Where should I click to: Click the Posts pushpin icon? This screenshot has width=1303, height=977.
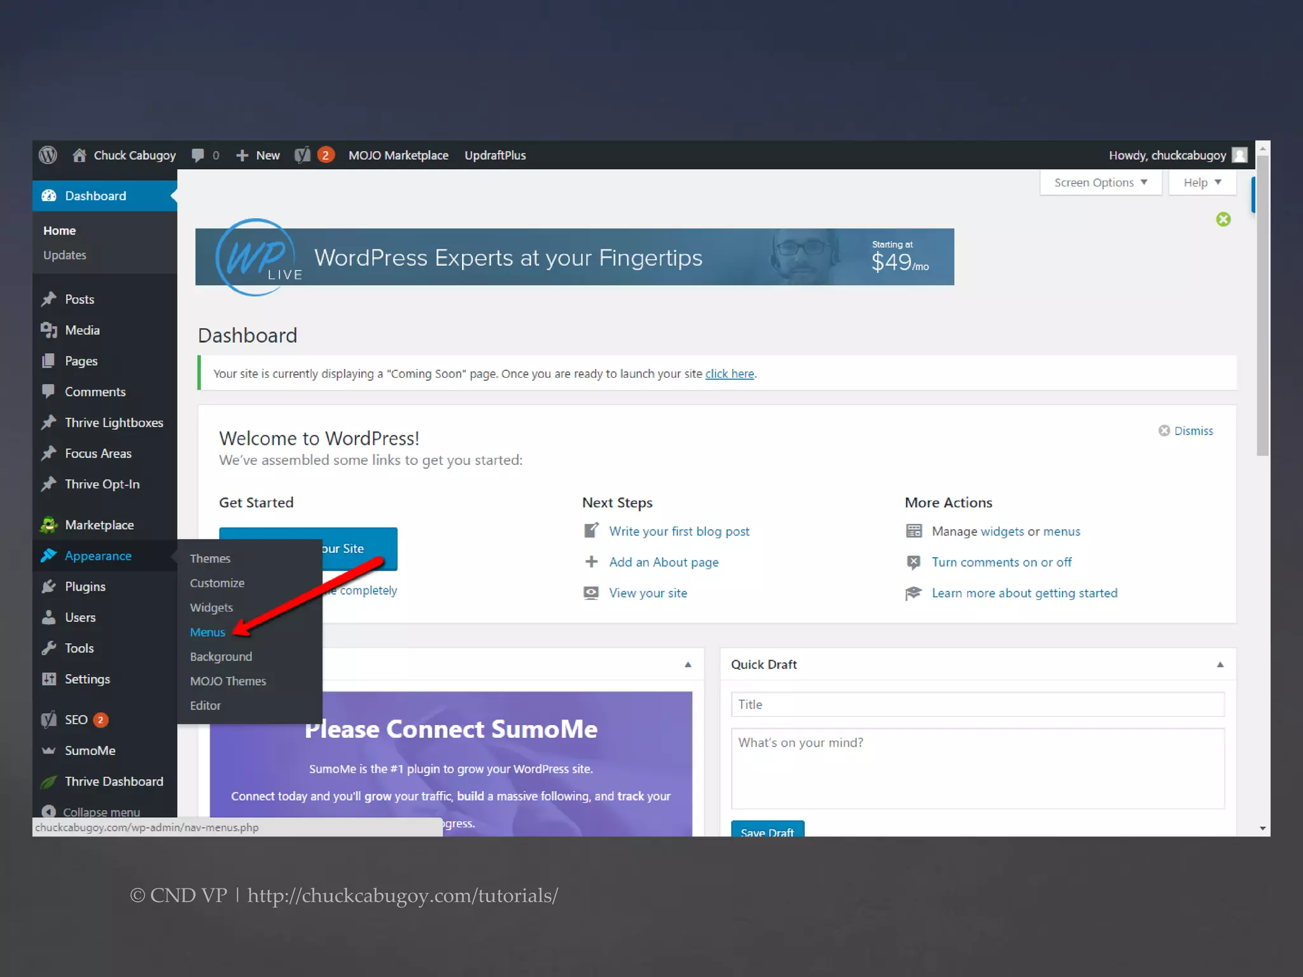pyautogui.click(x=49, y=299)
